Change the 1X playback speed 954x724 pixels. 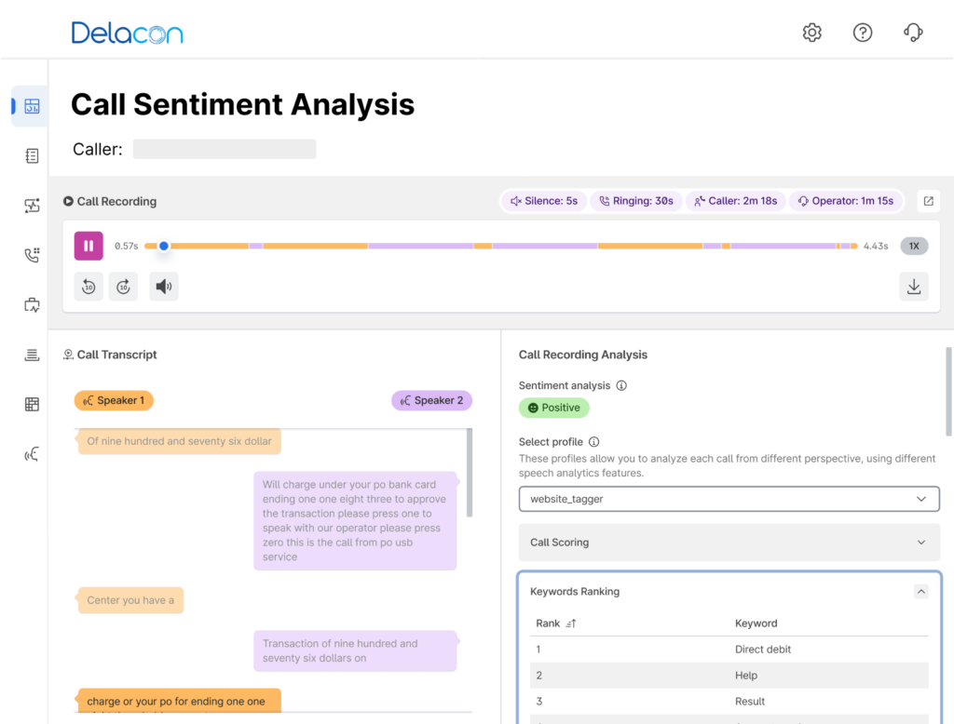(914, 246)
